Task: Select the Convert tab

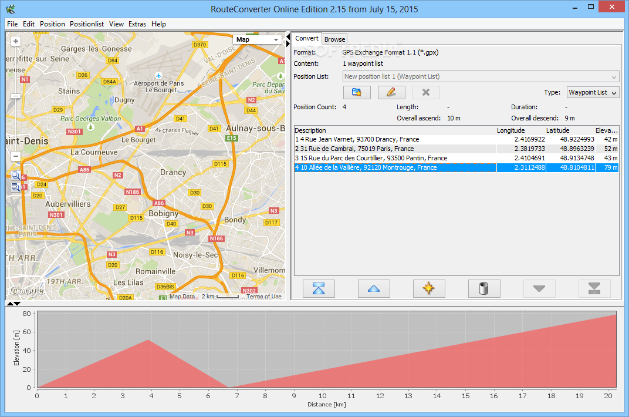Action: [x=306, y=39]
